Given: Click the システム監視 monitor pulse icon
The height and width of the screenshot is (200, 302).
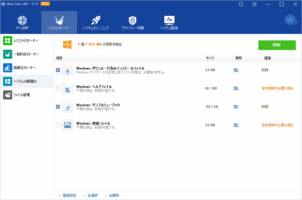Looking at the screenshot, I should pos(169,20).
